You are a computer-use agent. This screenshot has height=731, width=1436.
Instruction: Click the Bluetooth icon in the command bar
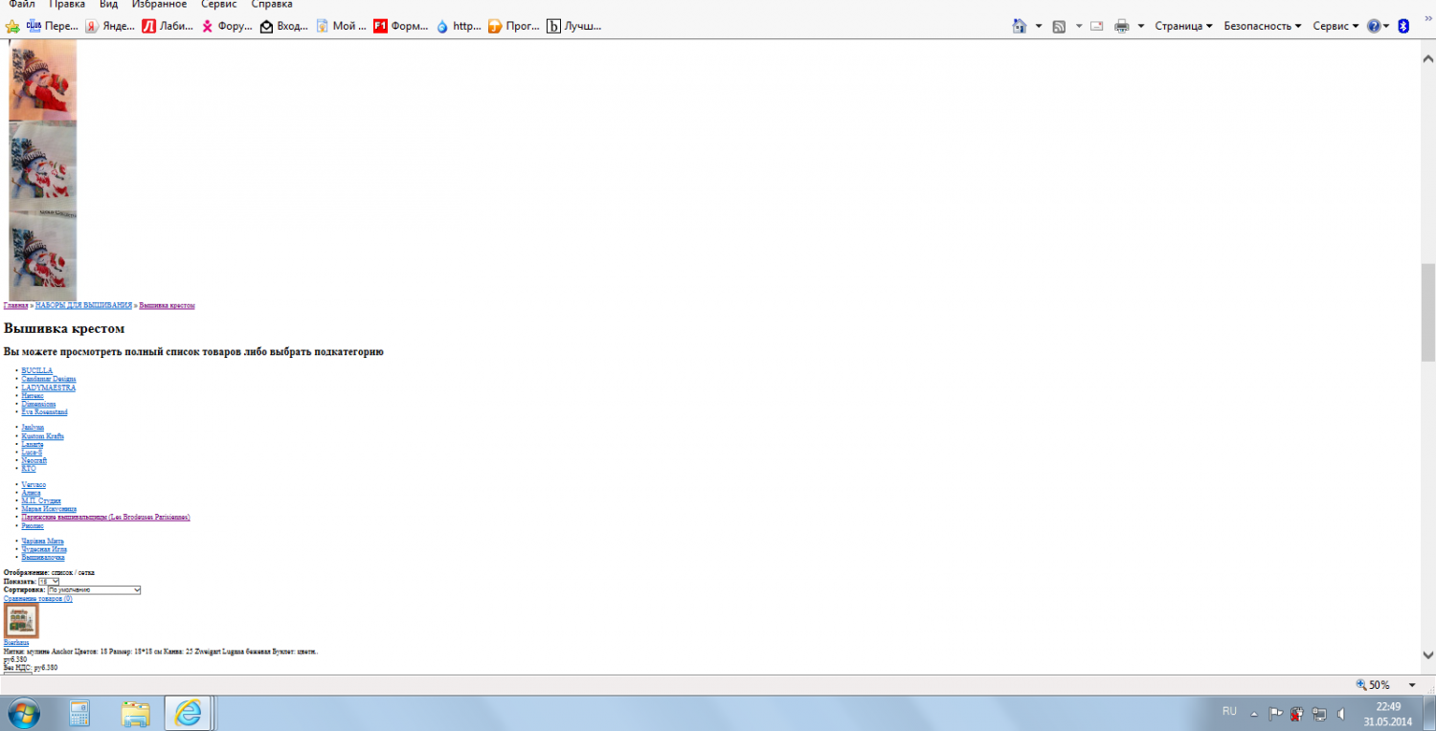1403,26
